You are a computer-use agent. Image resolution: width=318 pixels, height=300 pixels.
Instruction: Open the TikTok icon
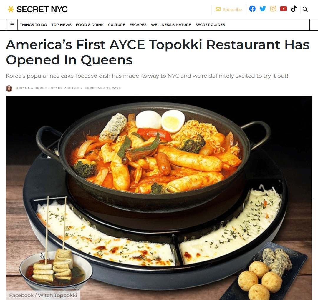(x=294, y=9)
